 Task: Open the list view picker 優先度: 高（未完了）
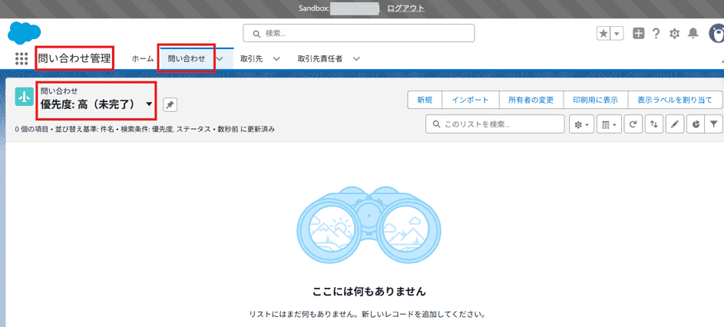[x=97, y=104]
